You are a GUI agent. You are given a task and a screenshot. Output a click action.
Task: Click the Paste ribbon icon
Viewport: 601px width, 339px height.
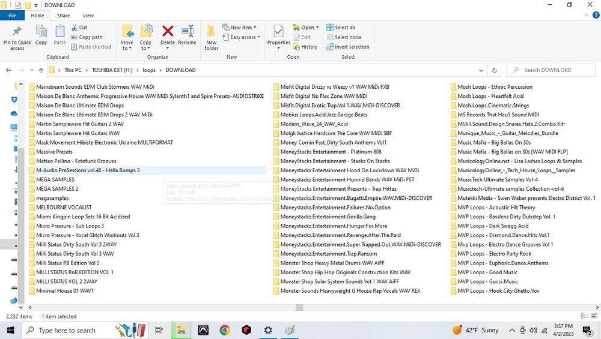pyautogui.click(x=59, y=35)
